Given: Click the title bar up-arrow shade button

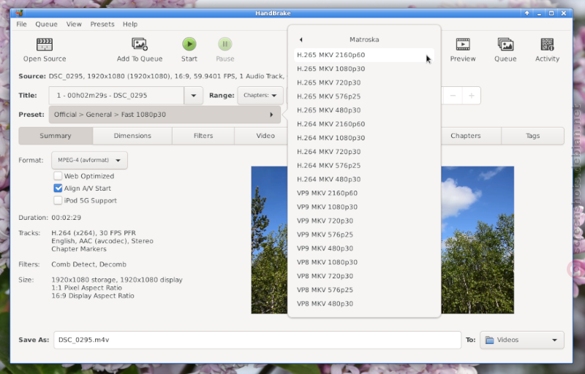Looking at the screenshot, I should (x=526, y=13).
